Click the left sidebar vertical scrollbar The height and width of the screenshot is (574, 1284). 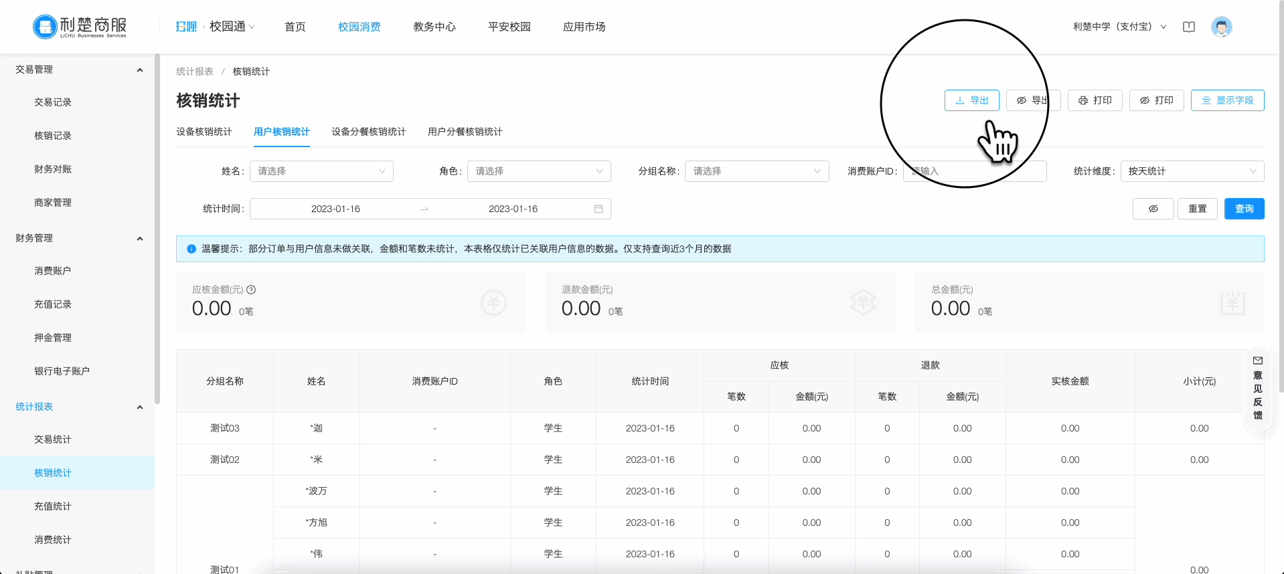point(157,227)
